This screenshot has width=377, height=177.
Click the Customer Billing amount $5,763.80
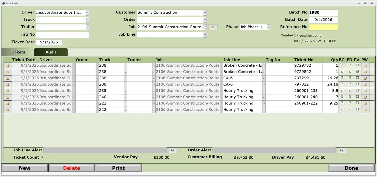click(243, 158)
